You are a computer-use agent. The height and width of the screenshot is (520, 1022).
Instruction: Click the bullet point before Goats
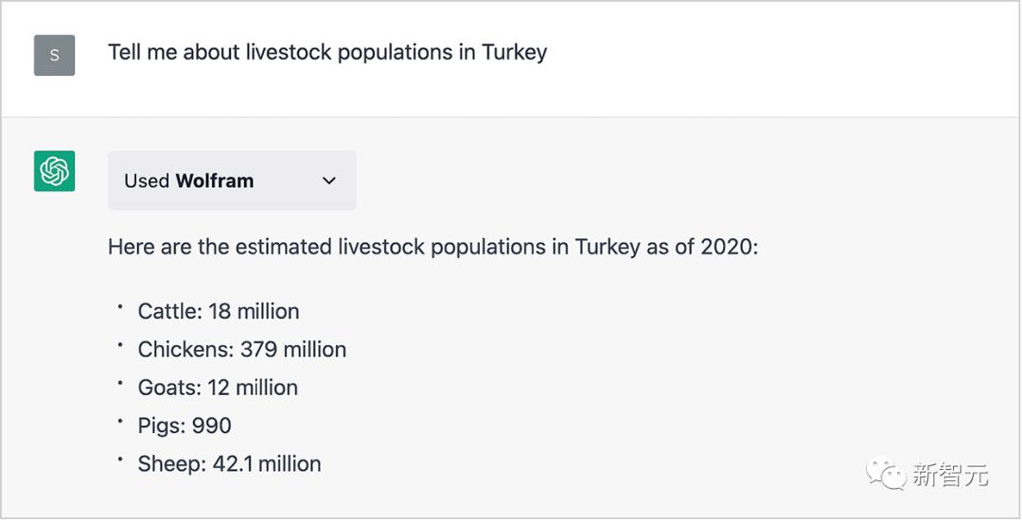[x=121, y=384]
